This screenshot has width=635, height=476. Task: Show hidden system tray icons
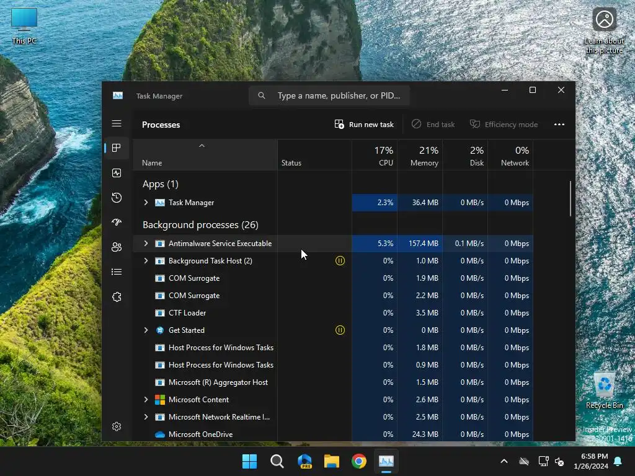pos(504,461)
